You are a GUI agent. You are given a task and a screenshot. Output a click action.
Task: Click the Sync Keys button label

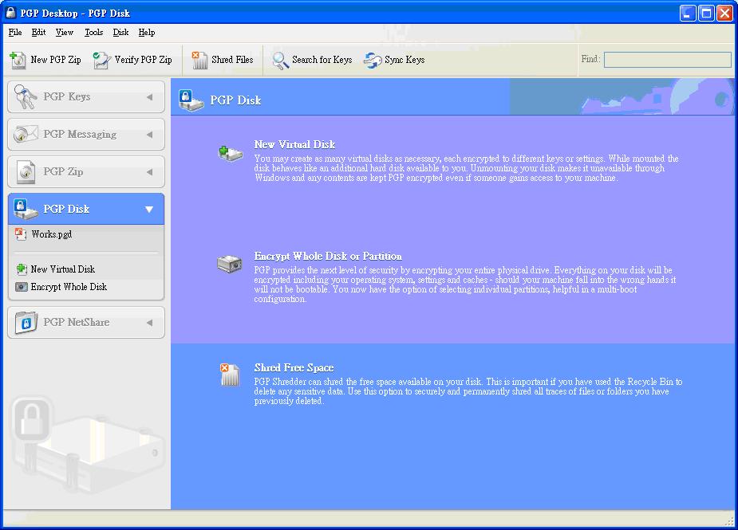(x=405, y=60)
